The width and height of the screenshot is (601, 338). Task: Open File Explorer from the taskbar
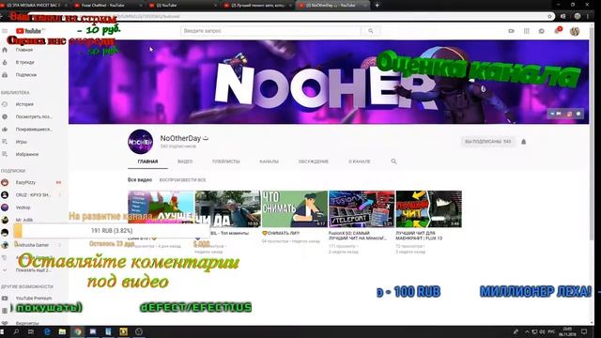(x=62, y=331)
